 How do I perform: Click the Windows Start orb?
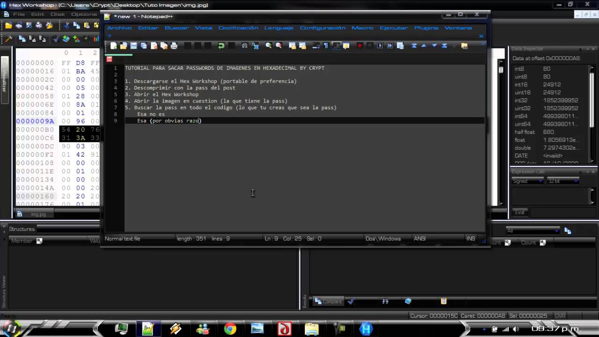[12, 328]
